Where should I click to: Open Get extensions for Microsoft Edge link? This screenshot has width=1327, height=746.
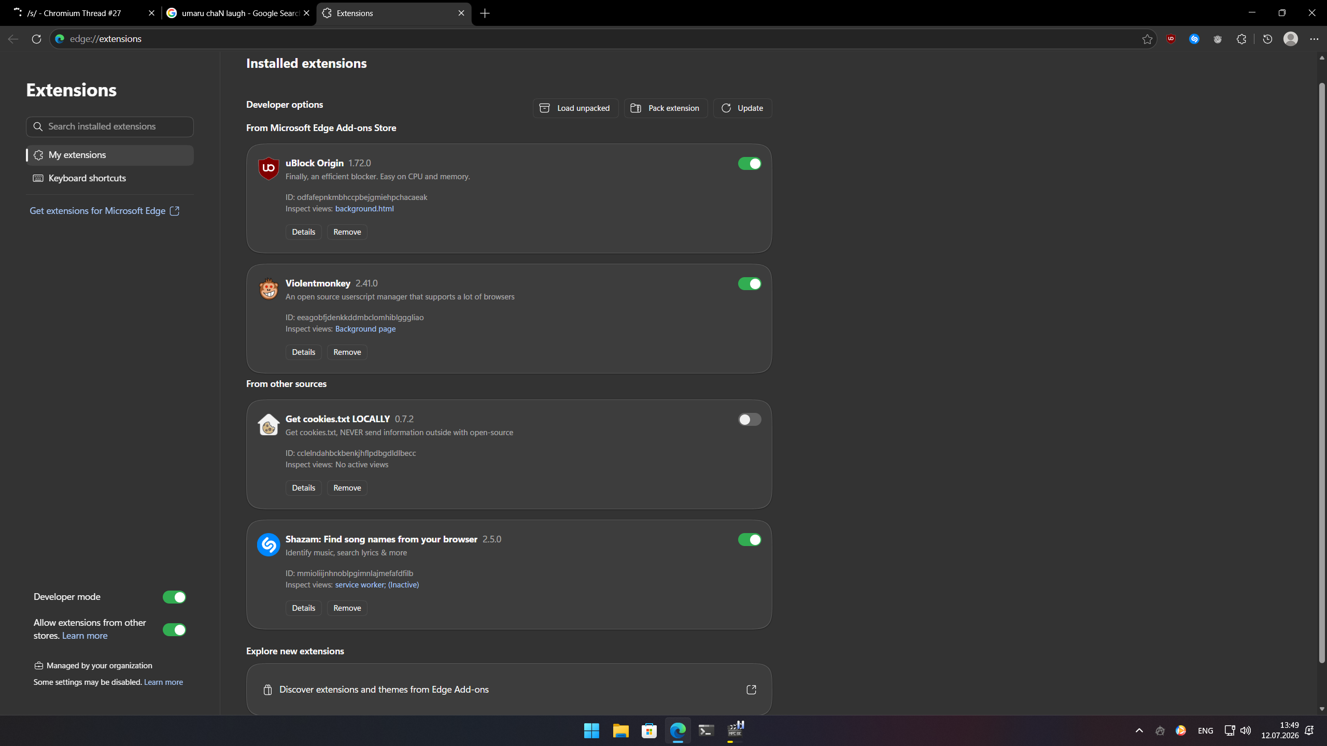pos(104,211)
